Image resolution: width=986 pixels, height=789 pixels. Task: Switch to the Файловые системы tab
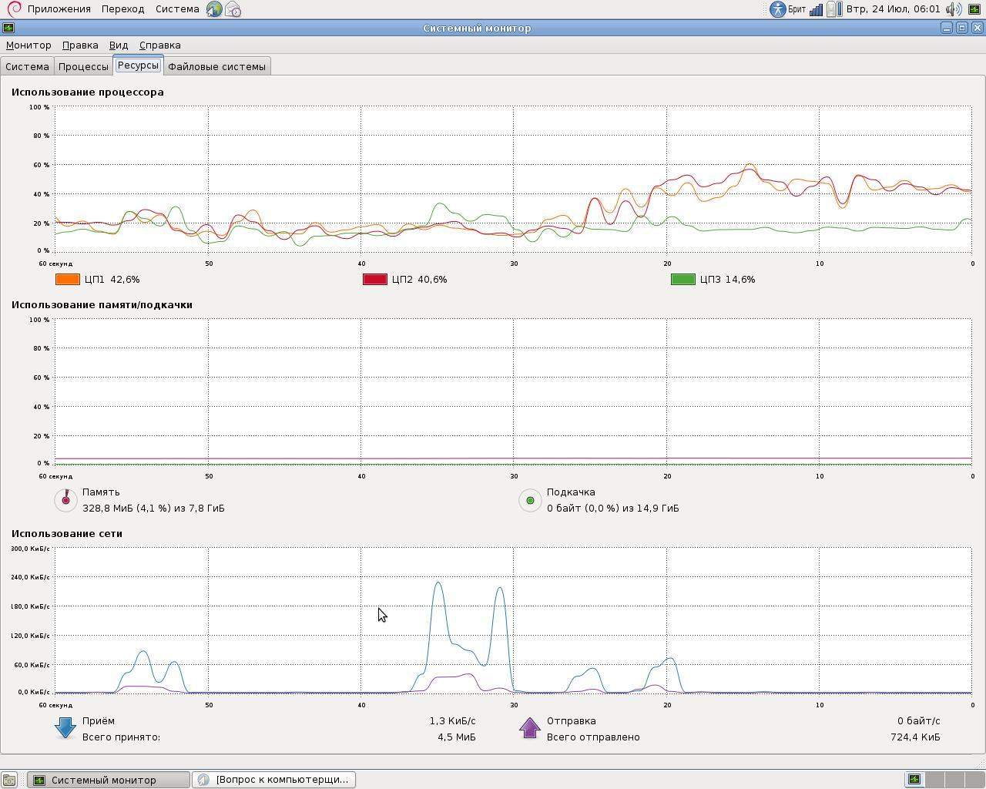(x=216, y=66)
